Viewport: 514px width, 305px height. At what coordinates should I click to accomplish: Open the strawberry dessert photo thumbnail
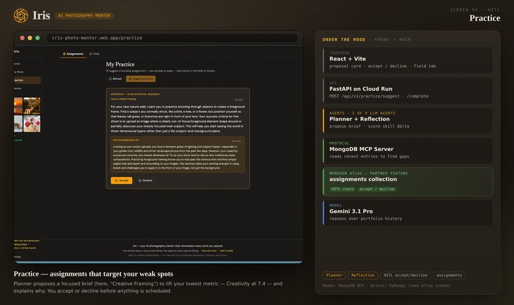click(x=32, y=124)
